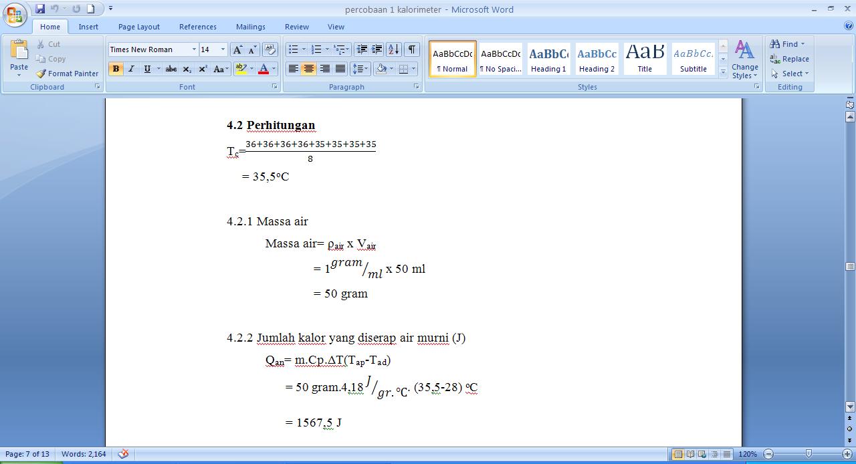Select the Normal style
This screenshot has height=464, width=856.
tap(453, 59)
